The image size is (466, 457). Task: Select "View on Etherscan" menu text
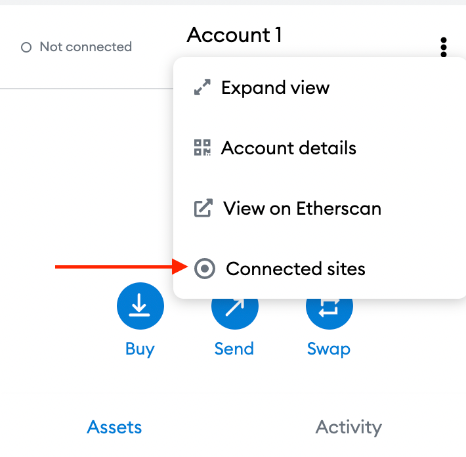302,209
